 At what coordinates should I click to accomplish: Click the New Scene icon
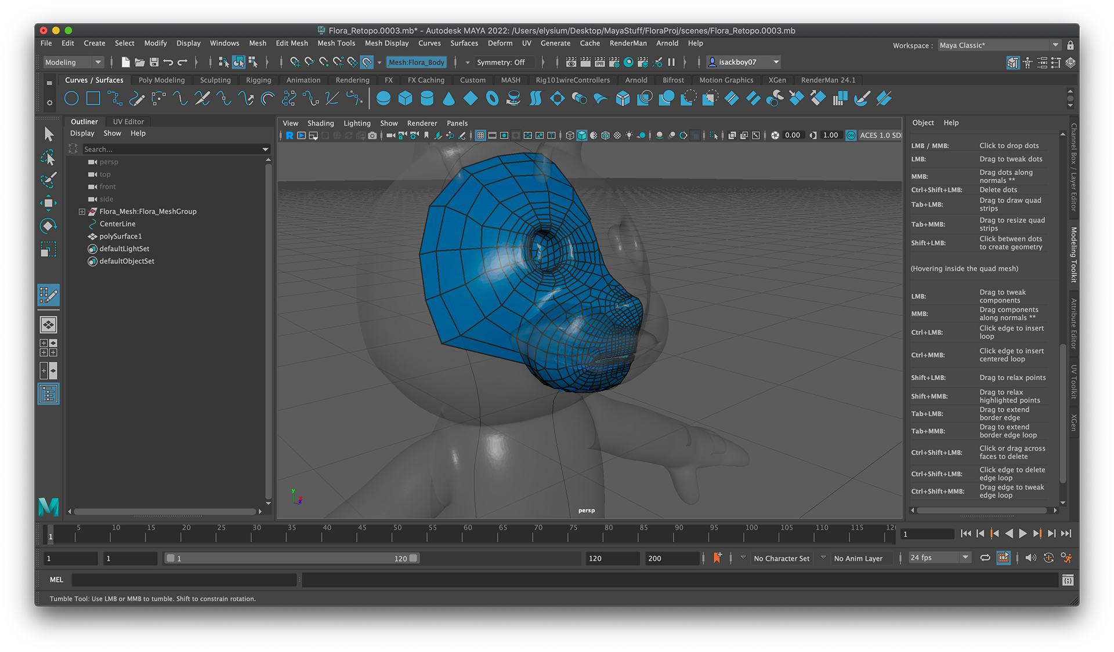(125, 62)
